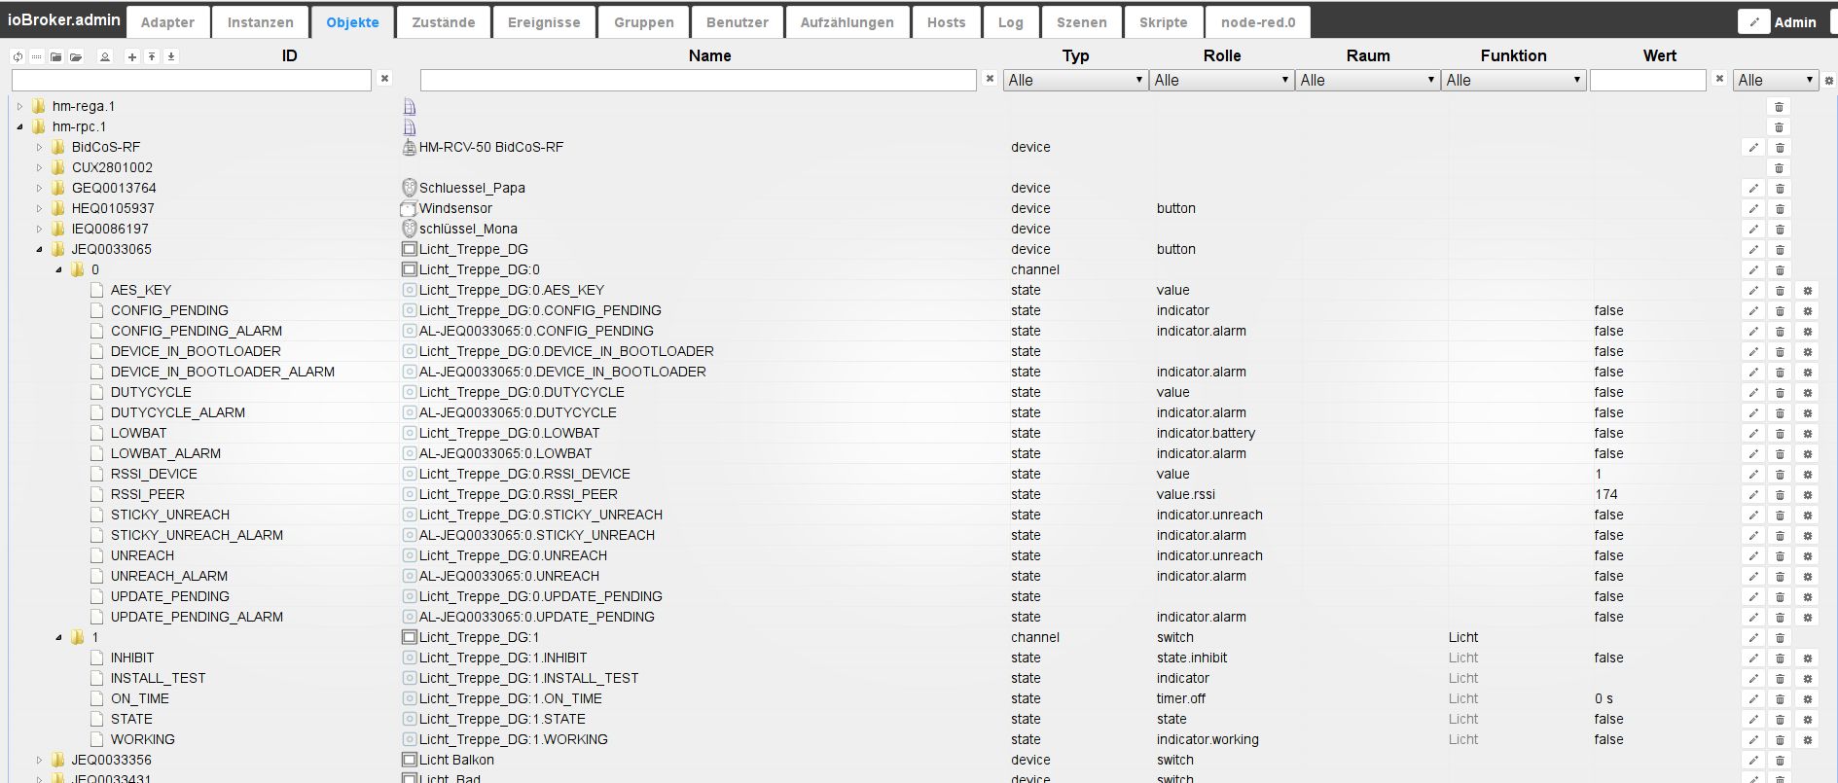Switch to the Instanzen tab

point(260,22)
